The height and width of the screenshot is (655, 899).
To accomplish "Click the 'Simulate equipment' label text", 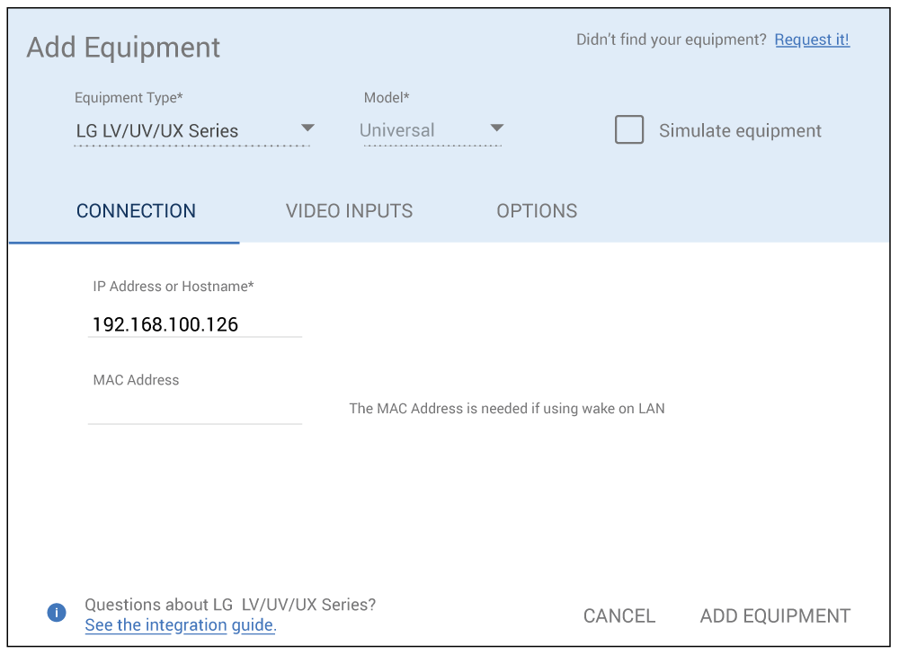I will (x=740, y=131).
